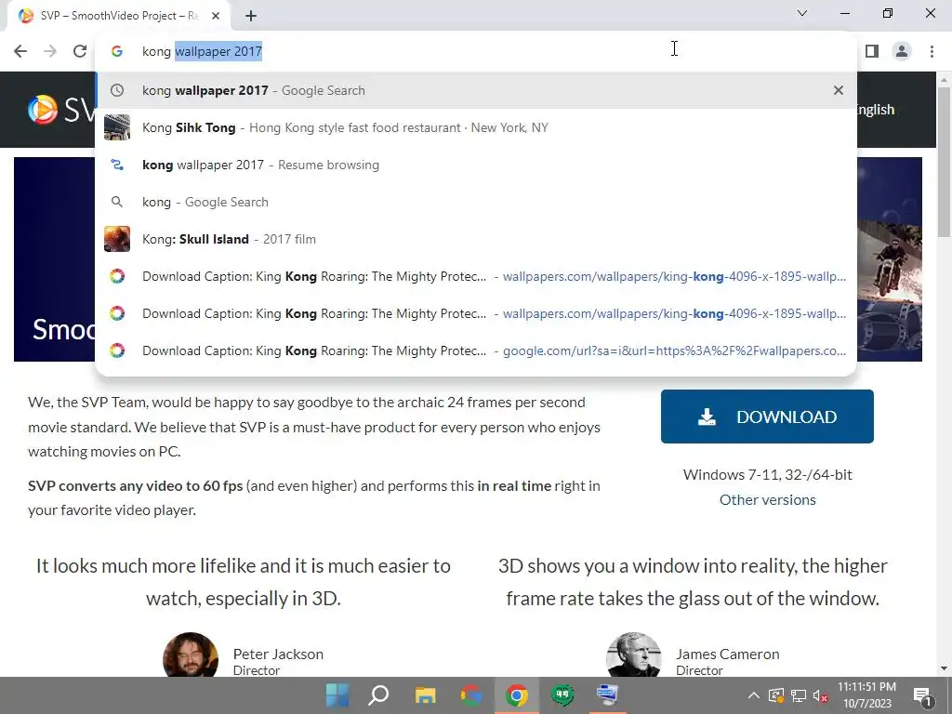
Task: Open the Chrome profile avatar
Action: coord(902,51)
